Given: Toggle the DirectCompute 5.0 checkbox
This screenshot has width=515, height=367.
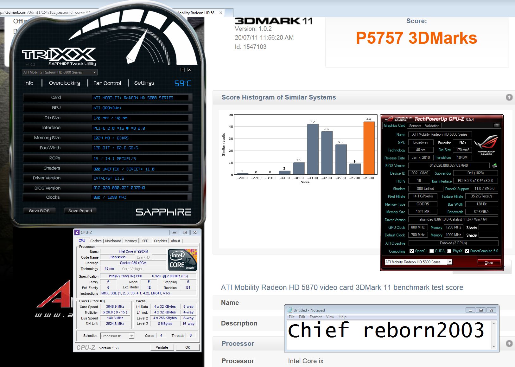Looking at the screenshot, I should (x=467, y=251).
